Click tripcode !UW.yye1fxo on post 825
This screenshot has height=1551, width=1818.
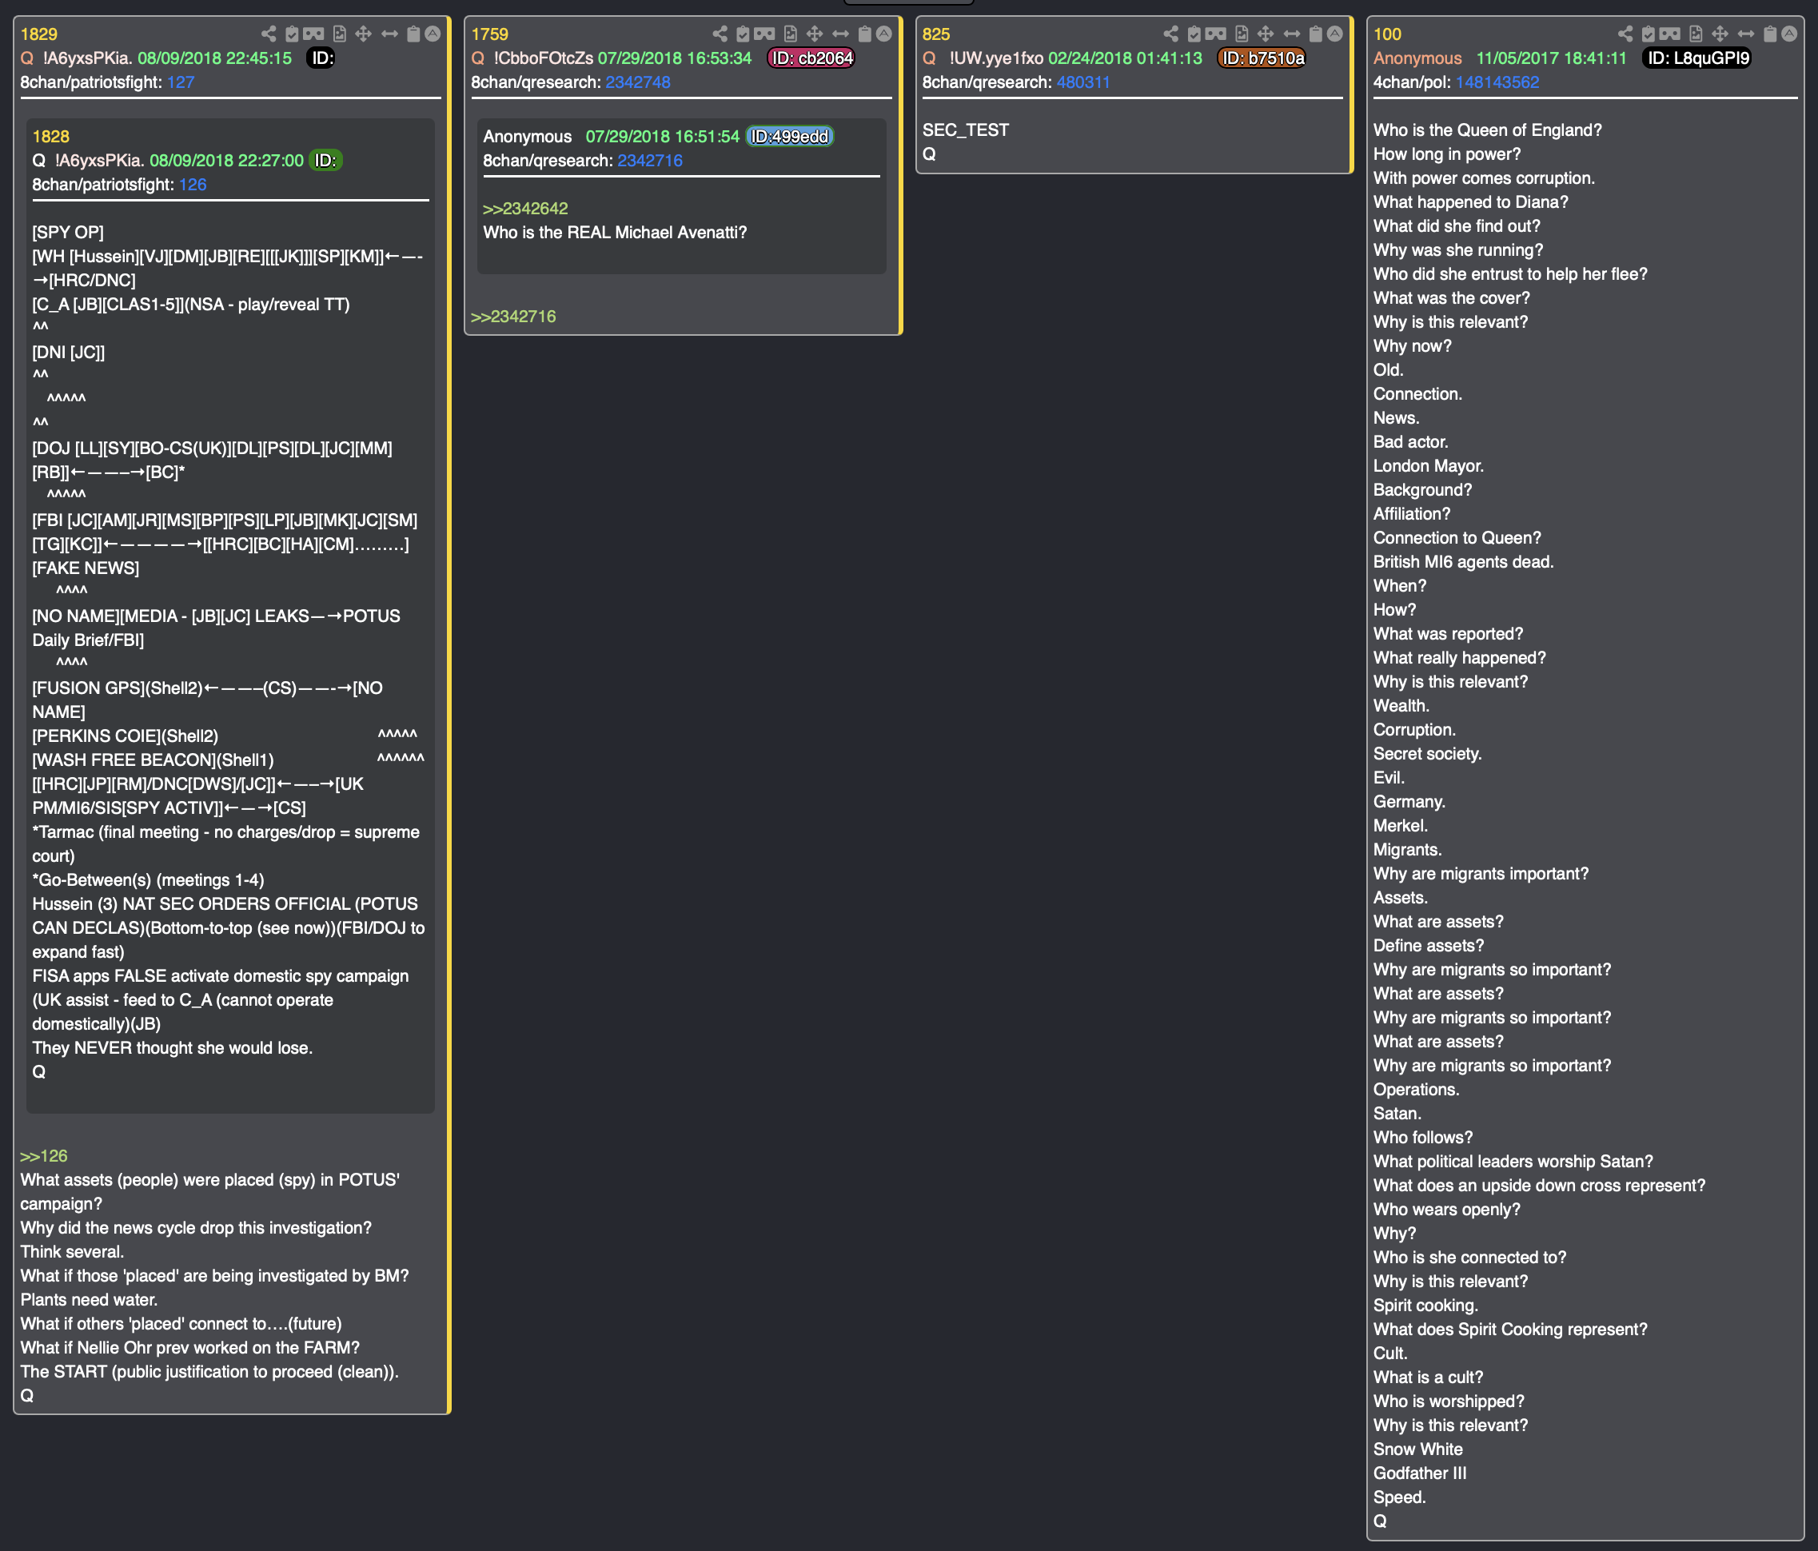996,59
